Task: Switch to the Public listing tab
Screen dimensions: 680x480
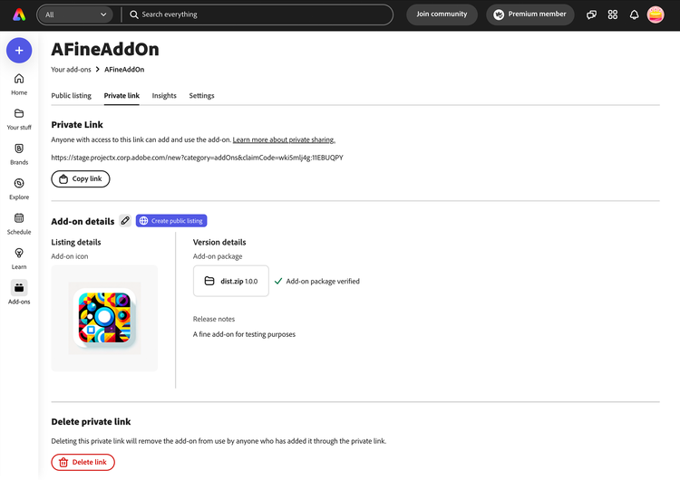Action: click(71, 95)
